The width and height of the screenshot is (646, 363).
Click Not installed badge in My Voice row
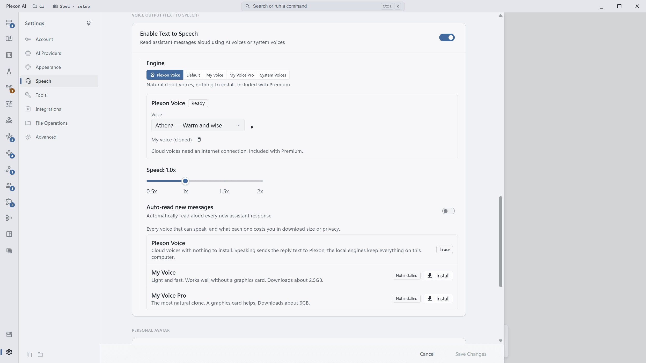[406, 276]
